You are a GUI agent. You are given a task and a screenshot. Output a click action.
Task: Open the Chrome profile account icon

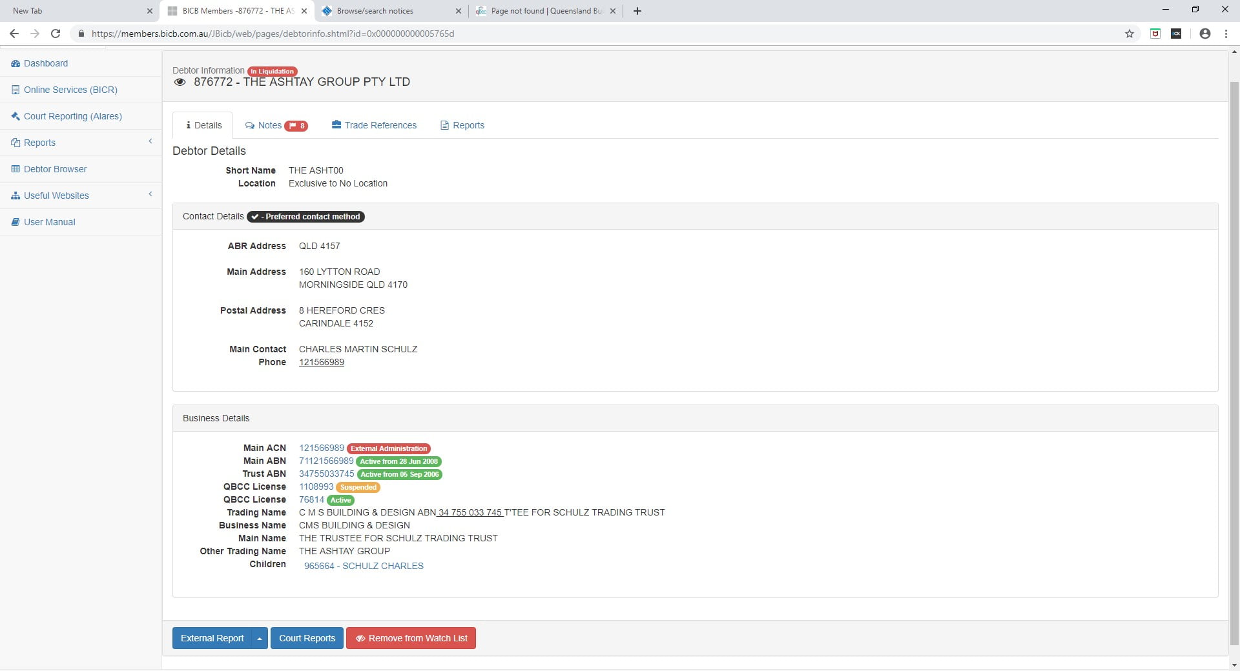[1204, 34]
